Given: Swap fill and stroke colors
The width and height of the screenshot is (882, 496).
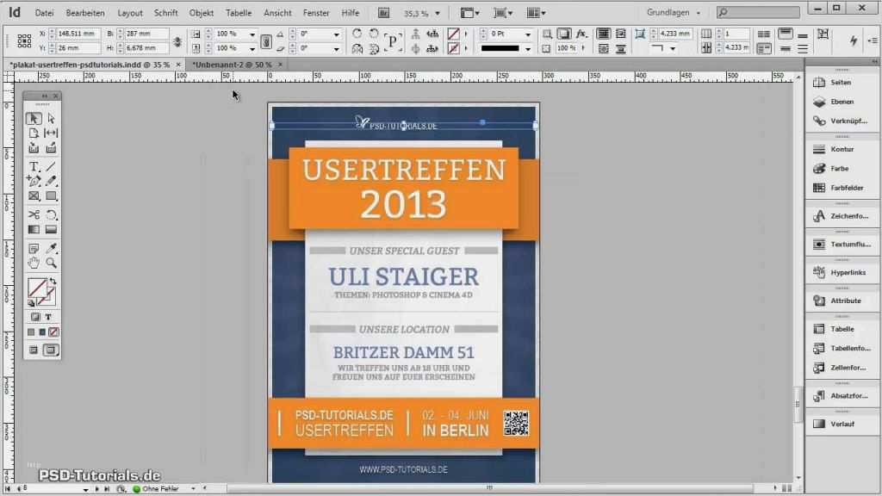Looking at the screenshot, I should tap(52, 281).
